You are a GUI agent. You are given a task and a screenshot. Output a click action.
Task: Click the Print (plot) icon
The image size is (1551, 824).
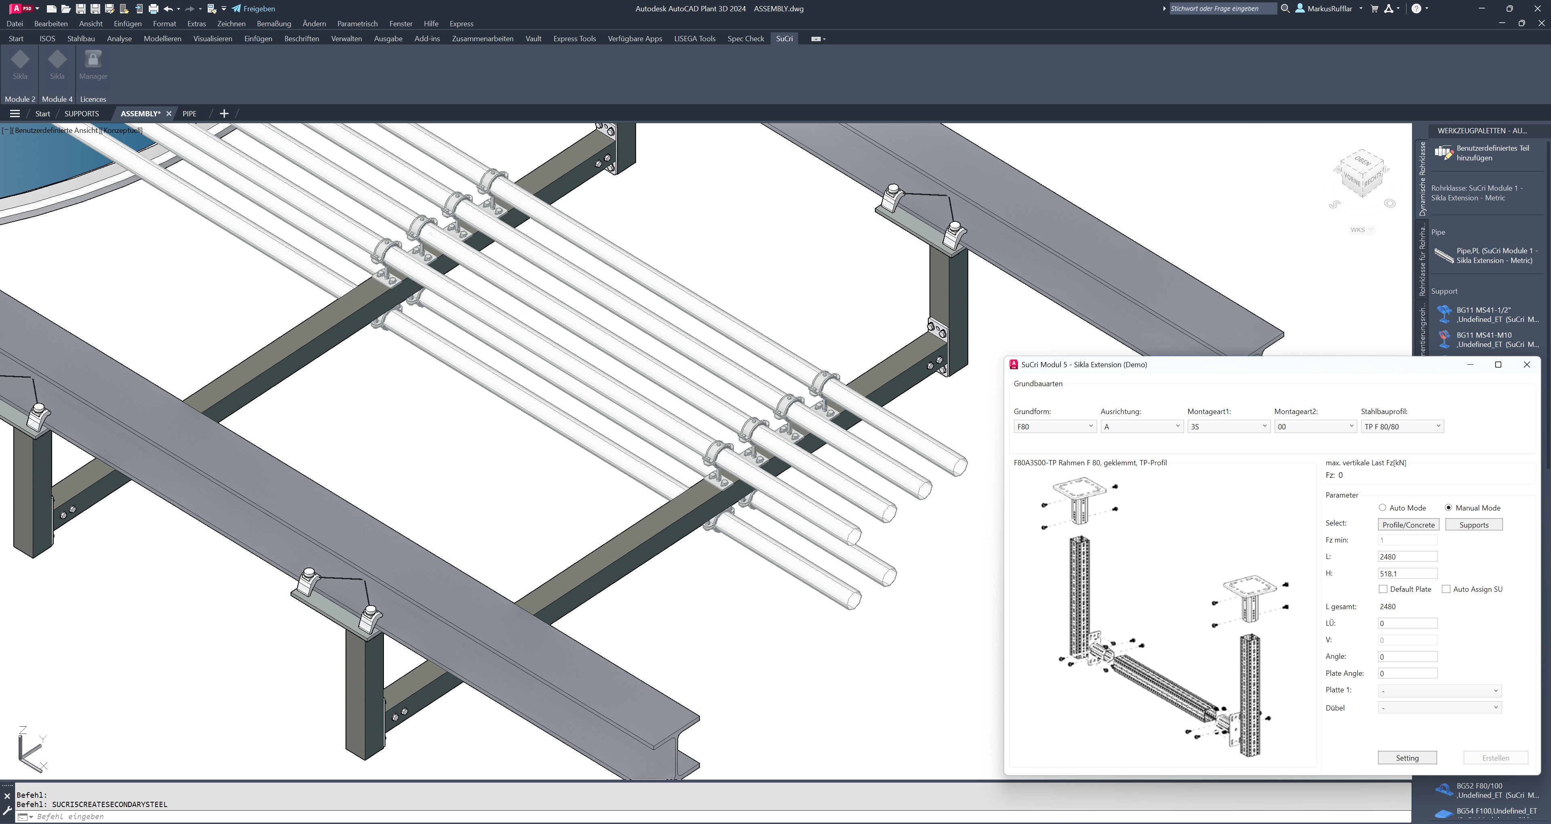(154, 8)
